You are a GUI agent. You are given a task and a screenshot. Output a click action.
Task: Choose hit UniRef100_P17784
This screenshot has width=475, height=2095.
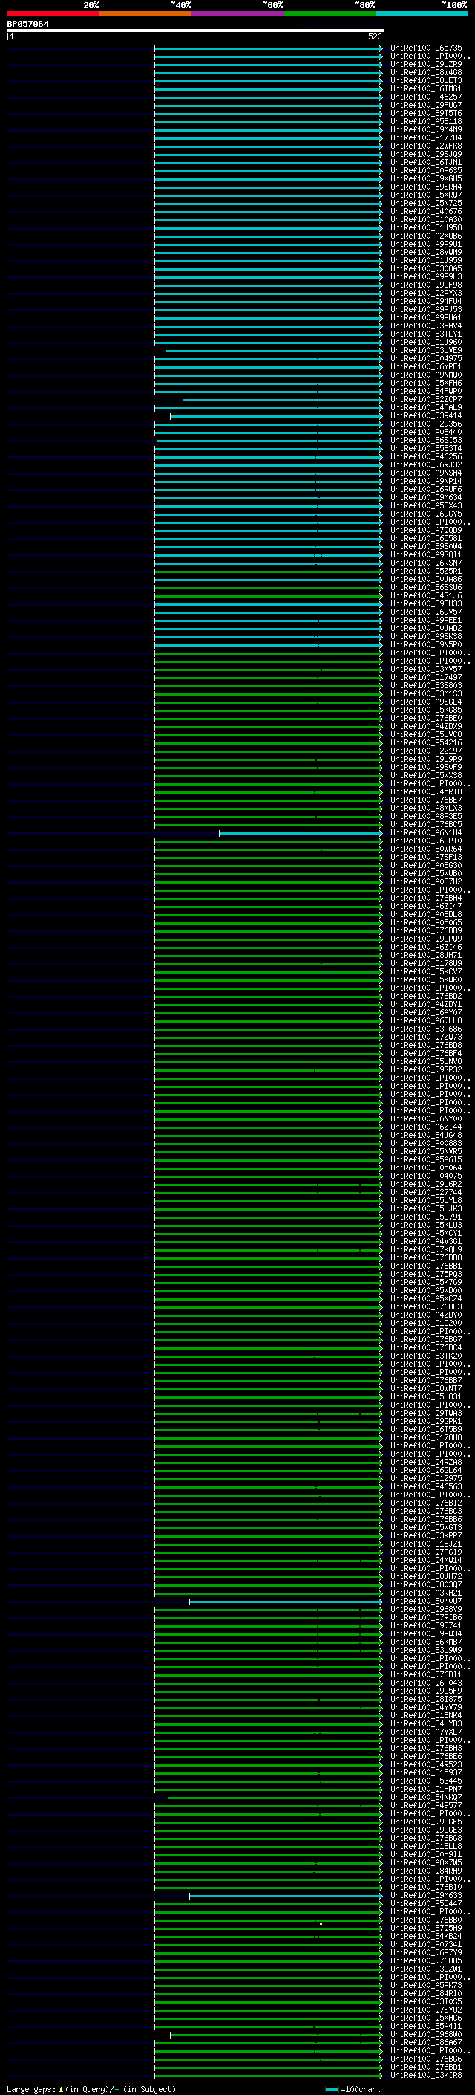pyautogui.click(x=426, y=137)
